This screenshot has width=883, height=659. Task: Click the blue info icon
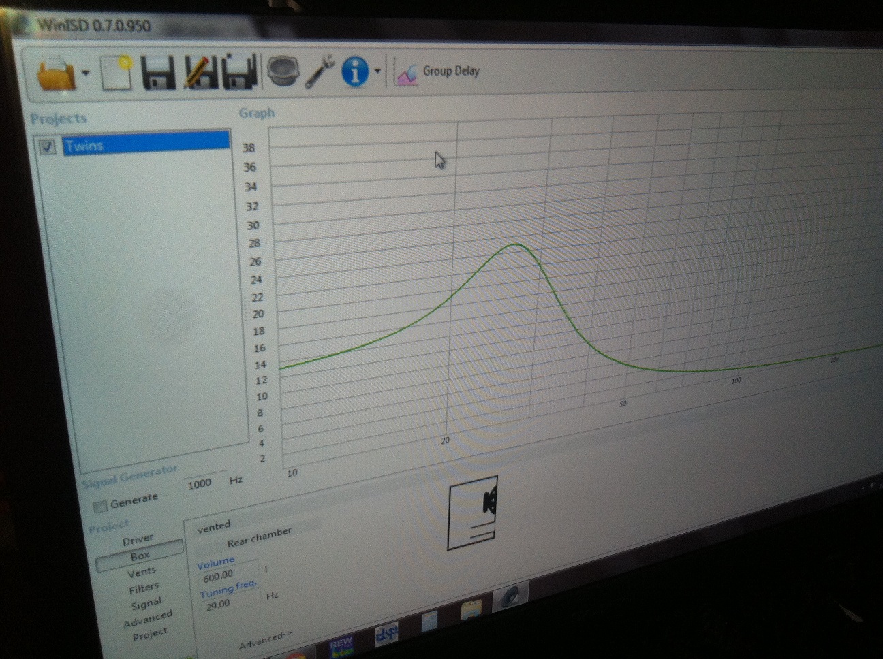coord(355,71)
